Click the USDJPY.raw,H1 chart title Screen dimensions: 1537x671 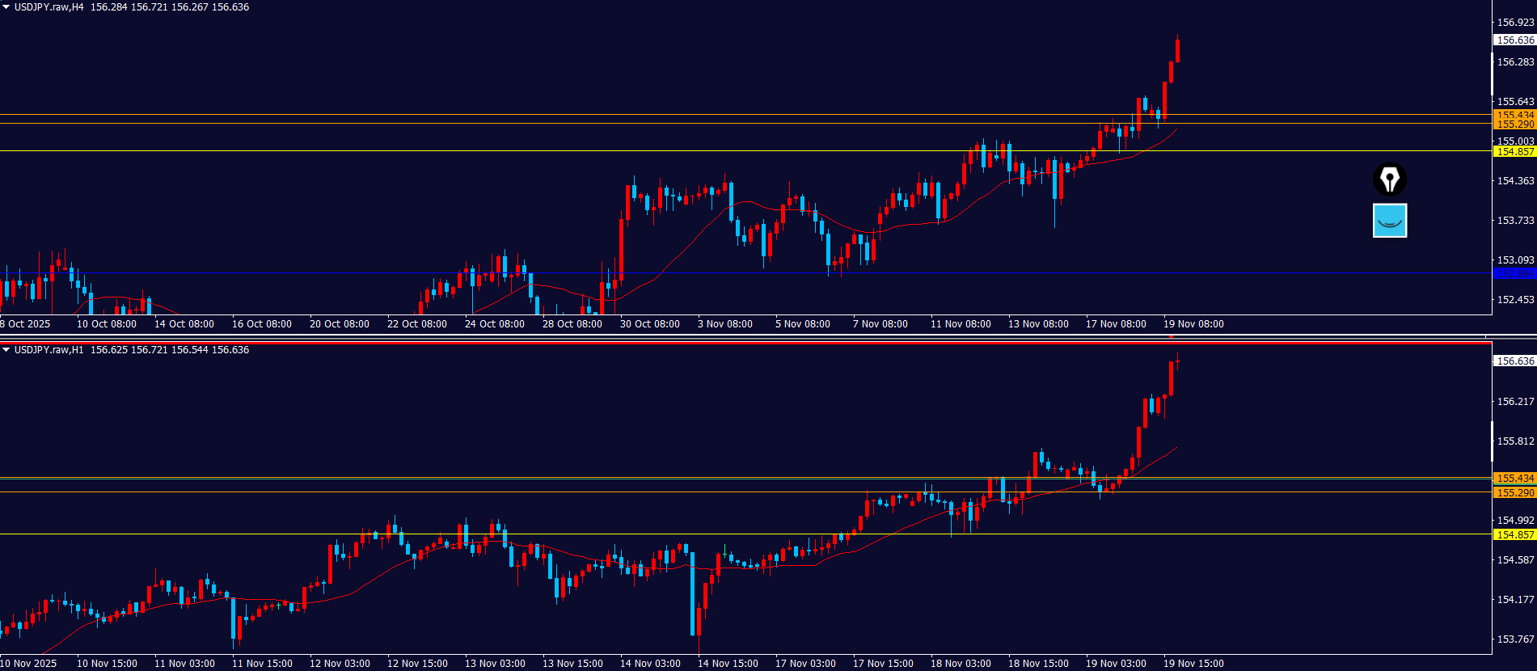click(49, 350)
